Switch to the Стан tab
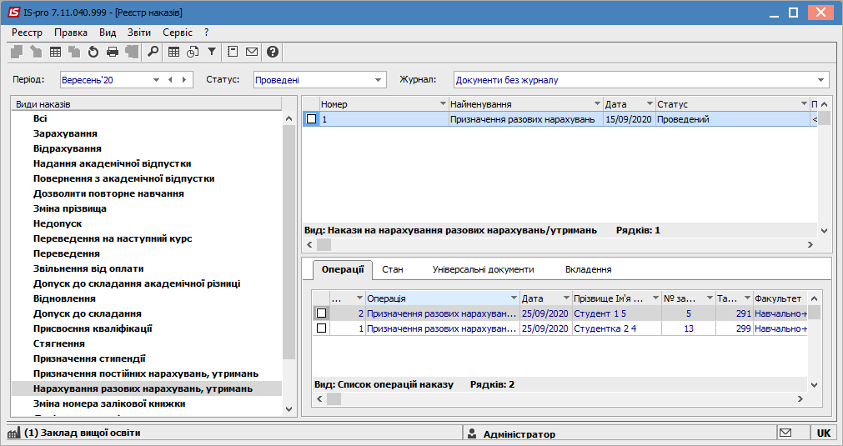The height and width of the screenshot is (446, 843). click(393, 269)
